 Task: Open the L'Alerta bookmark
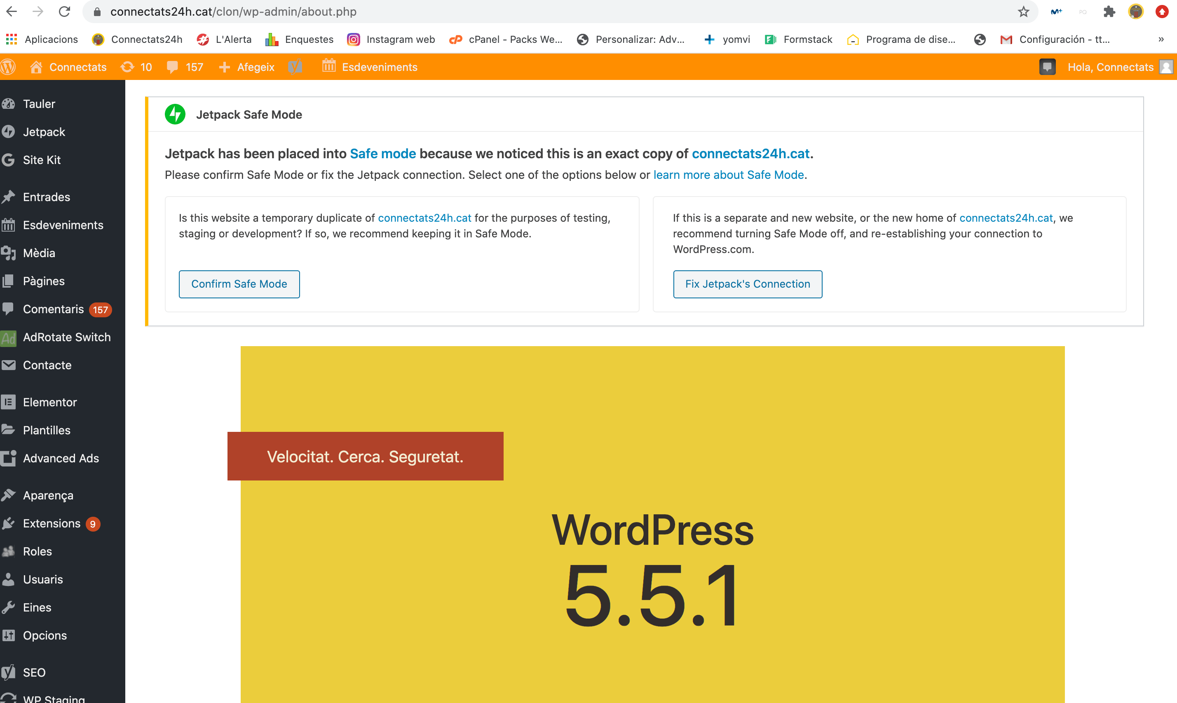click(x=224, y=39)
